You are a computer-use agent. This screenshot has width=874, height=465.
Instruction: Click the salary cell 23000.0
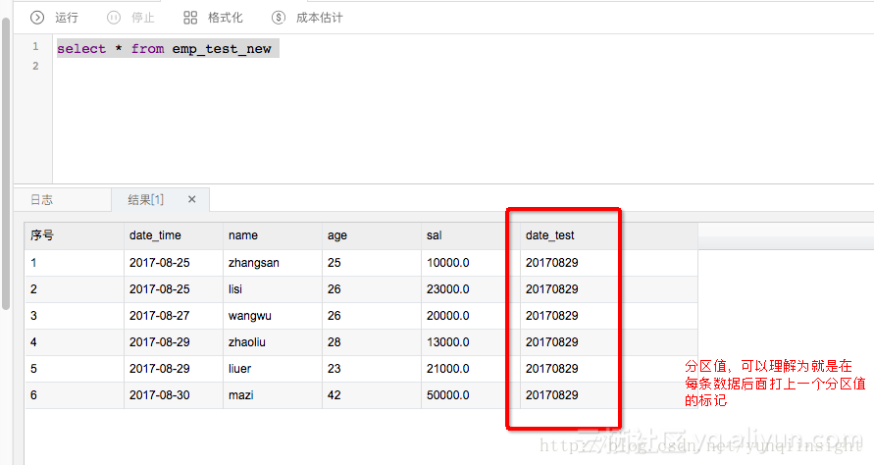tap(471, 289)
